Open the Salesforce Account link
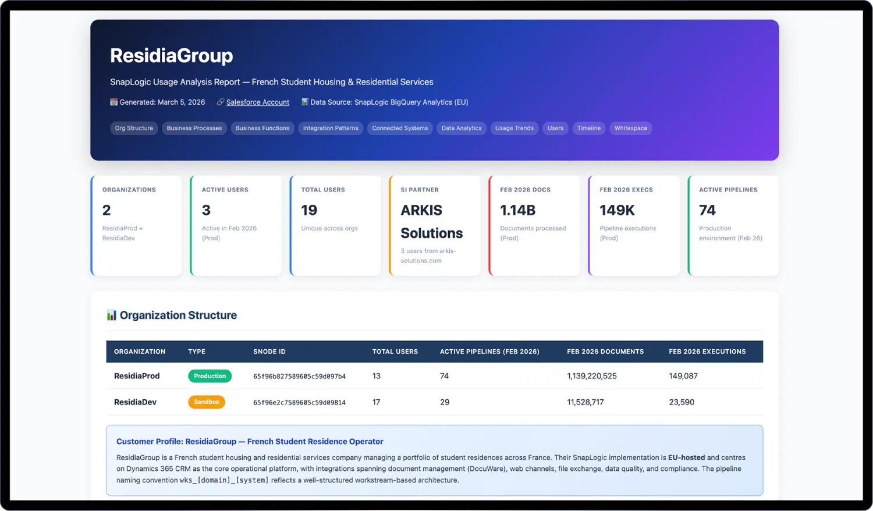873x511 pixels. click(258, 102)
